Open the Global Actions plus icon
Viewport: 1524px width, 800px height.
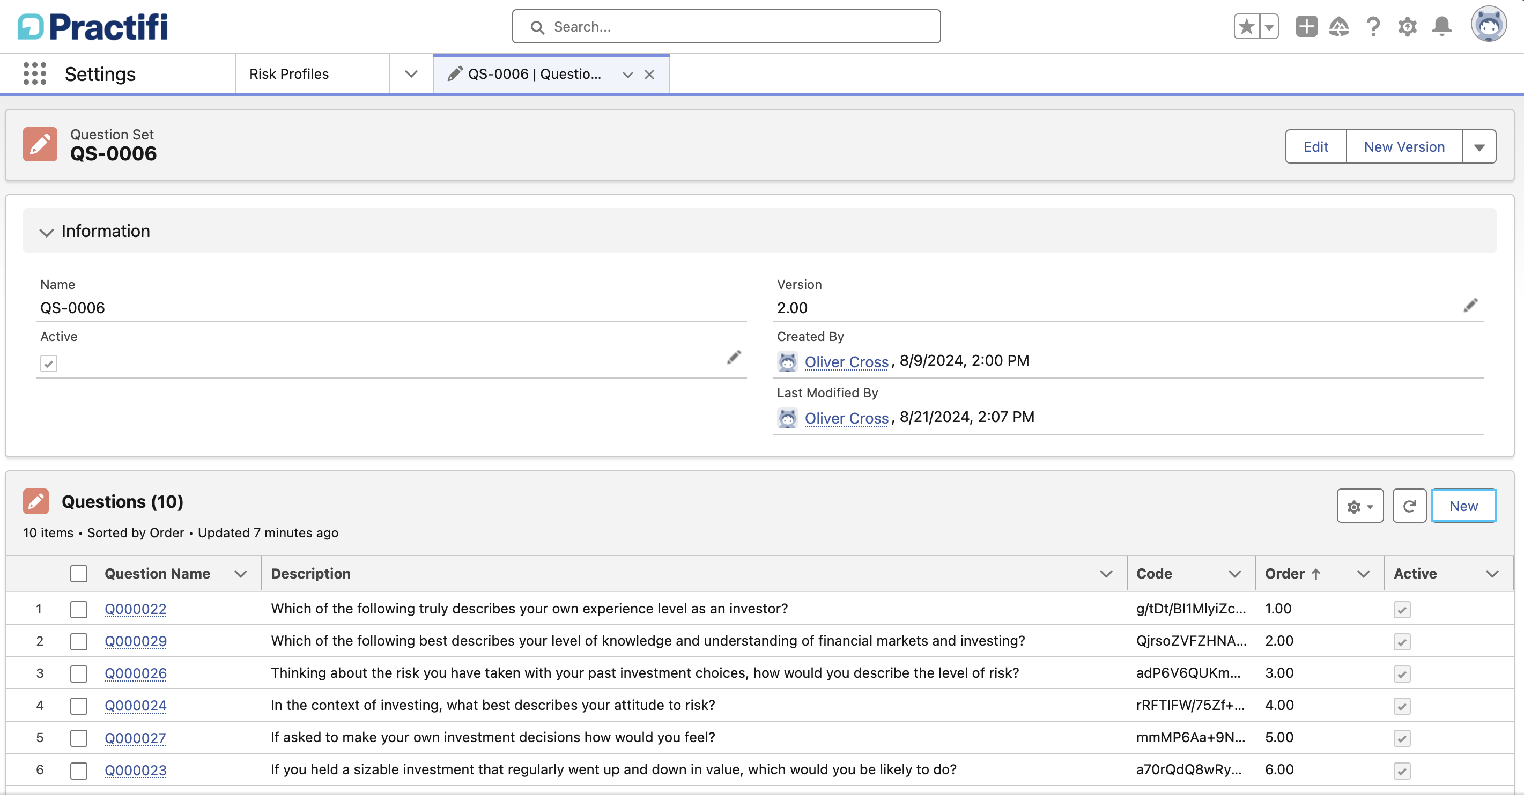coord(1306,27)
